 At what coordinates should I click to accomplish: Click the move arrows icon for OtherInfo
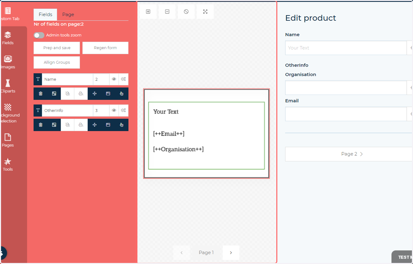95,125
